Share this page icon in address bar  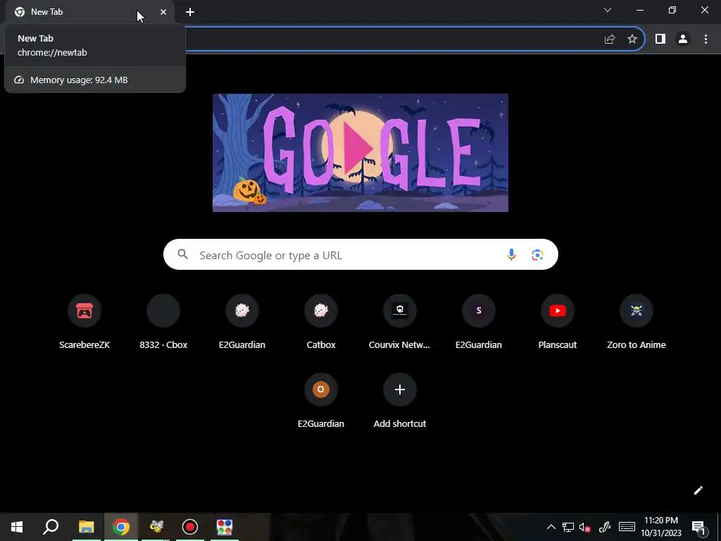pos(610,39)
